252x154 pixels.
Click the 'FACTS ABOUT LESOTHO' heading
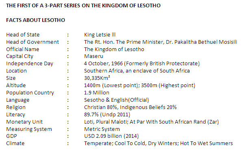(x=35, y=20)
